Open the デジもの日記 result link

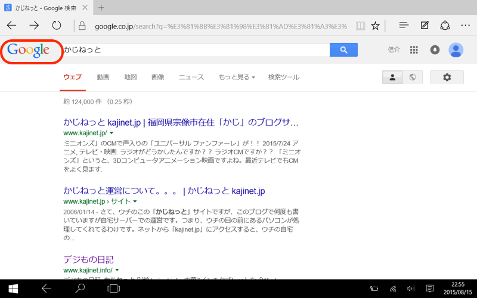tap(88, 259)
